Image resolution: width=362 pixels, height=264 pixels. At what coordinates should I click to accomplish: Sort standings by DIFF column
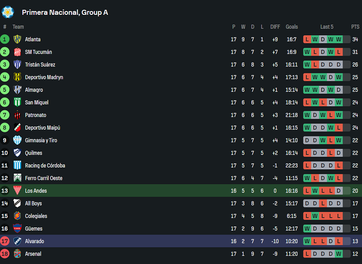pyautogui.click(x=275, y=27)
